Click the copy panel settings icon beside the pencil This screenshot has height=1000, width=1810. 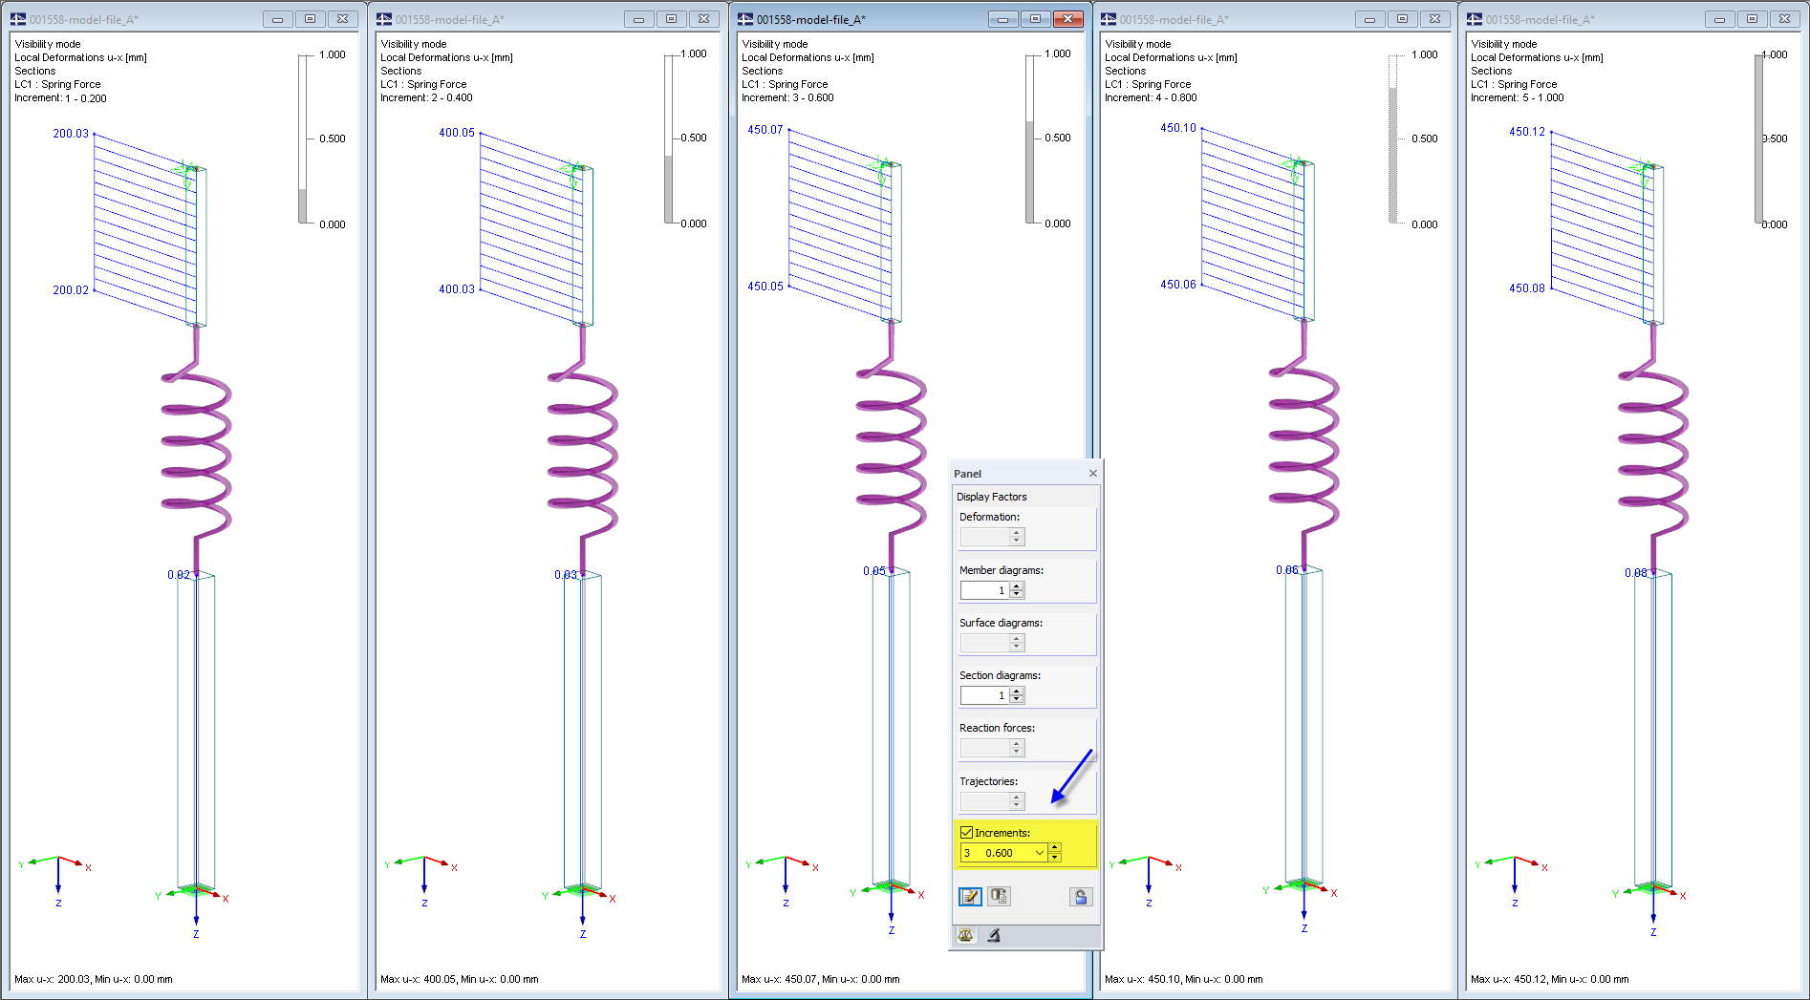(x=1000, y=896)
